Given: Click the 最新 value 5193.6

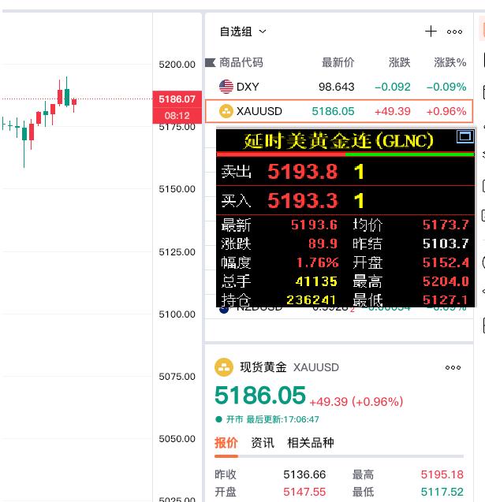Looking at the screenshot, I should 314,225.
